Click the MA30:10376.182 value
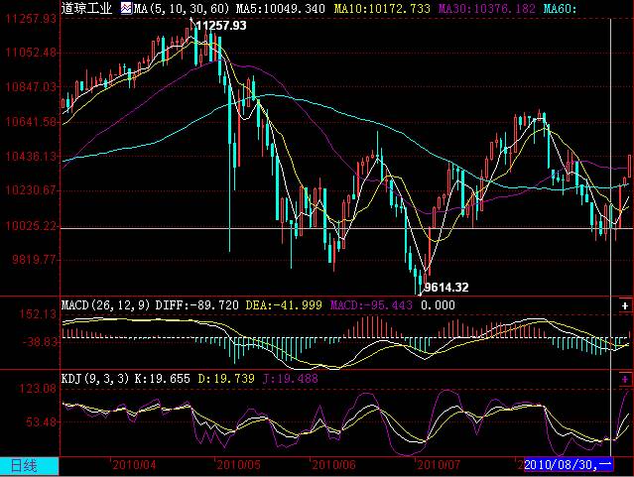 point(486,8)
